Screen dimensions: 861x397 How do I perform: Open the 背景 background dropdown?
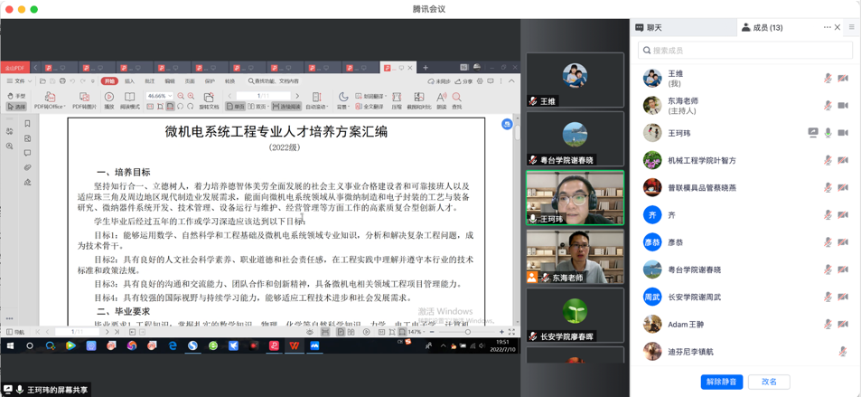click(343, 99)
